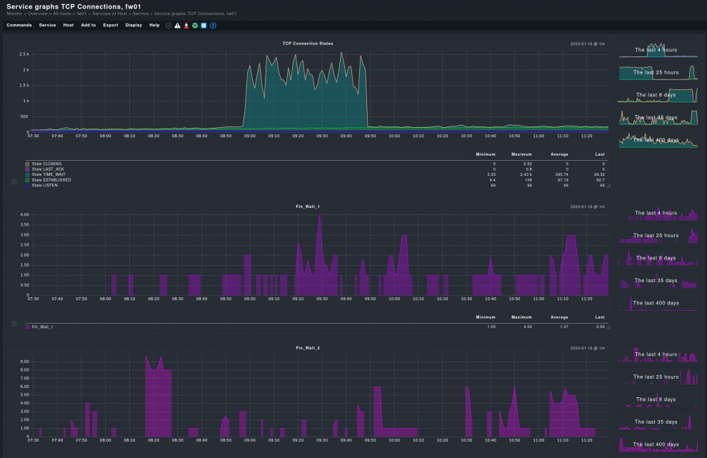Click the State CLOSING color swatch
The width and height of the screenshot is (707, 458).
[27, 164]
